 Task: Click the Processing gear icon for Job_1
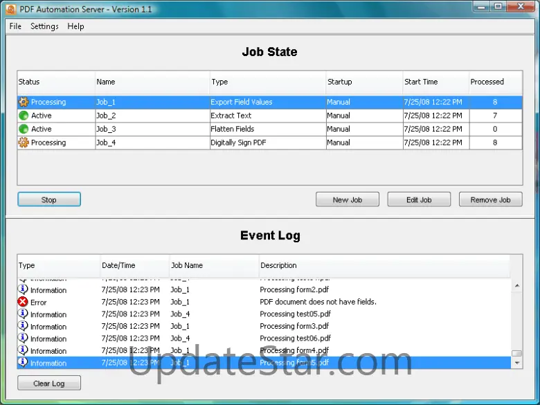(x=24, y=102)
